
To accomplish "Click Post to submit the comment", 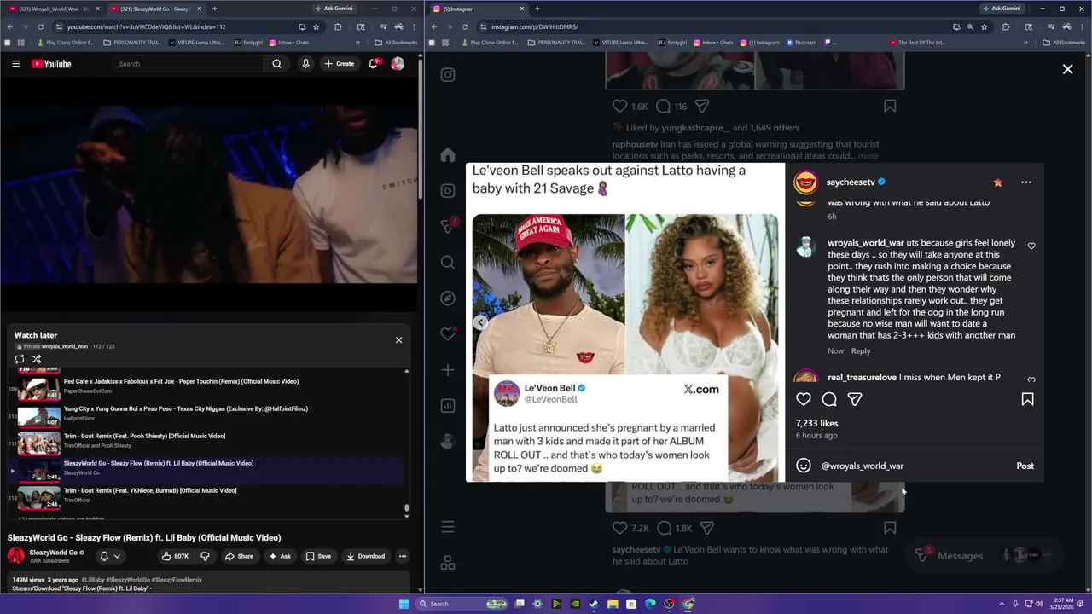I will [1025, 466].
